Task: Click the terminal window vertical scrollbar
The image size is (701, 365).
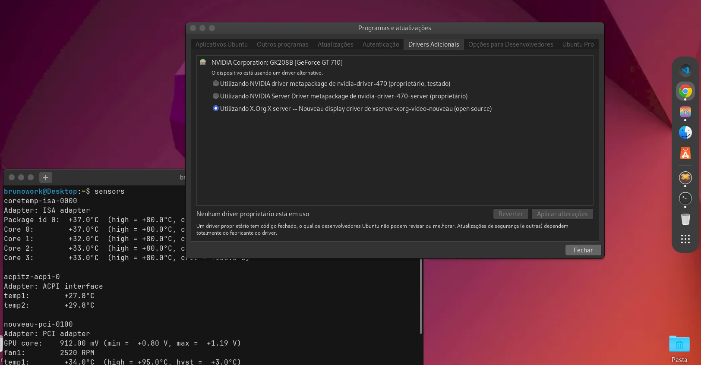Action: pos(421,296)
